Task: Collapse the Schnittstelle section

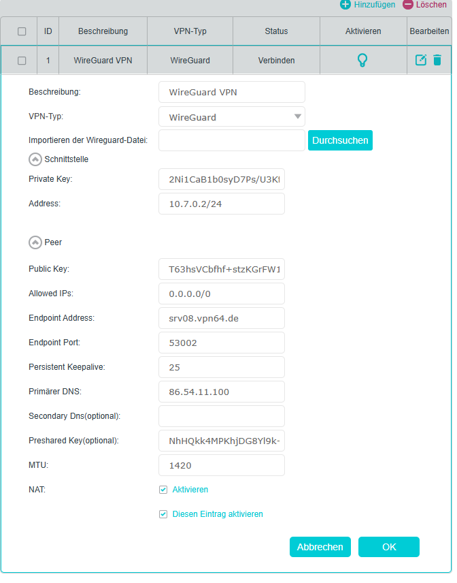Action: (35, 159)
